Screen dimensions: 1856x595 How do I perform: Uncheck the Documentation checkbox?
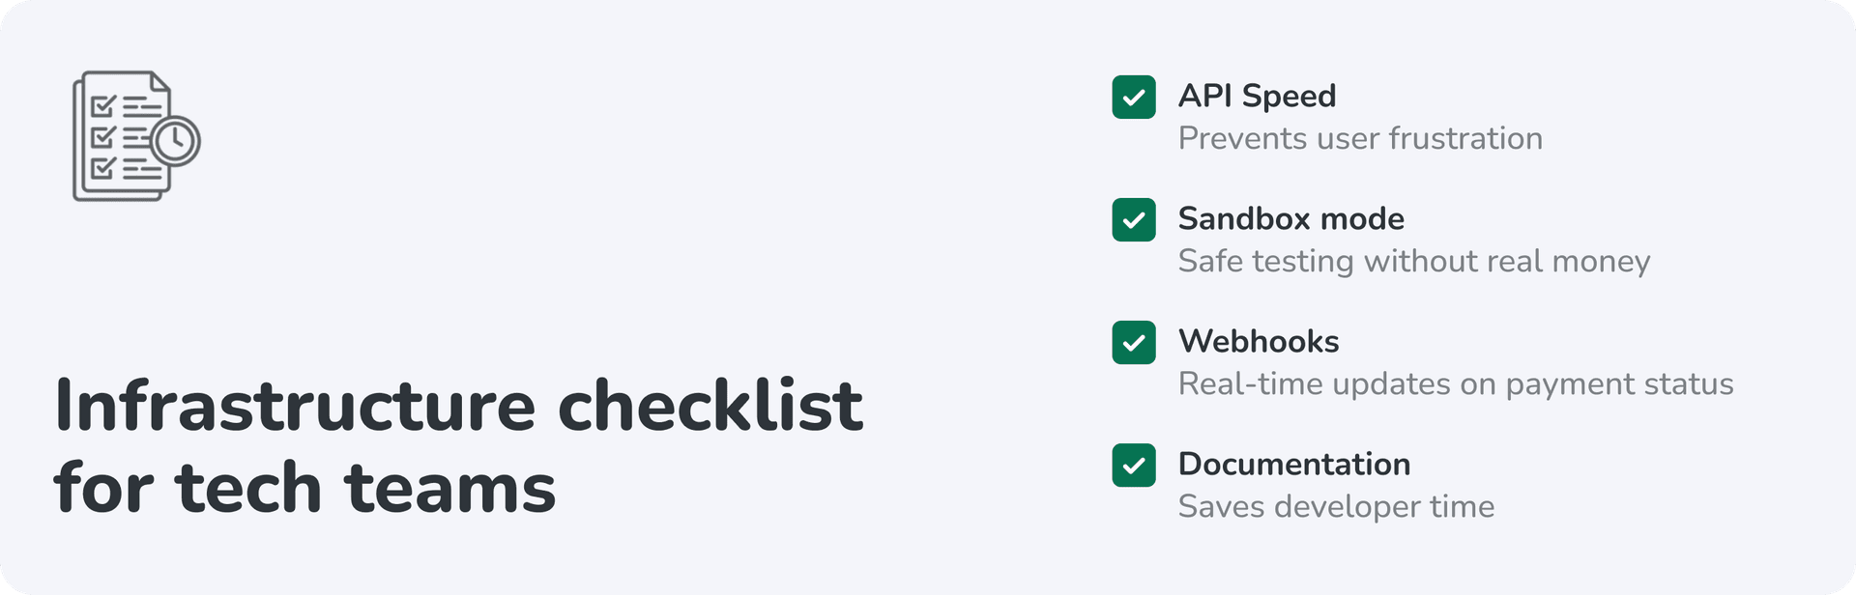coord(1134,465)
